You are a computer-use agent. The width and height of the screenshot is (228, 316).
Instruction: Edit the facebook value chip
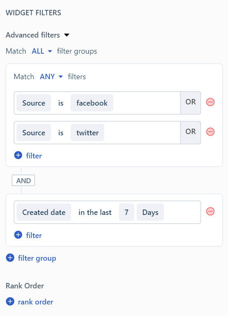[92, 103]
